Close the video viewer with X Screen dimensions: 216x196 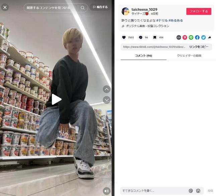(x=5, y=7)
